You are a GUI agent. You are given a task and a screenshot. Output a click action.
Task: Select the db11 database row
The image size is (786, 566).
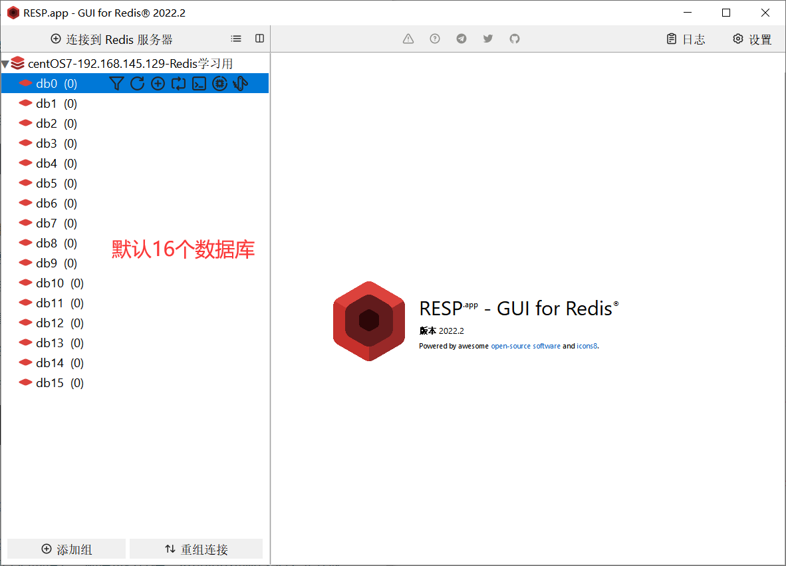(135, 303)
